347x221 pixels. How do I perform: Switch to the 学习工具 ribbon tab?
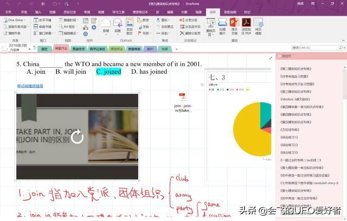pos(118,12)
